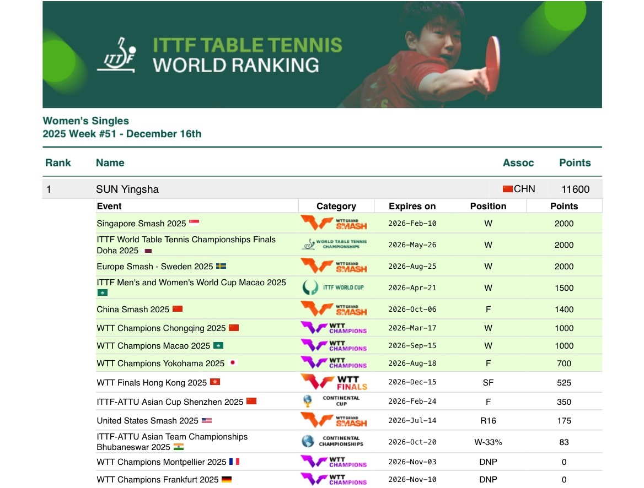Image resolution: width=644 pixels, height=488 pixels.
Task: Click the Singapore flag beside Singapore Smash 2025
Action: [194, 223]
